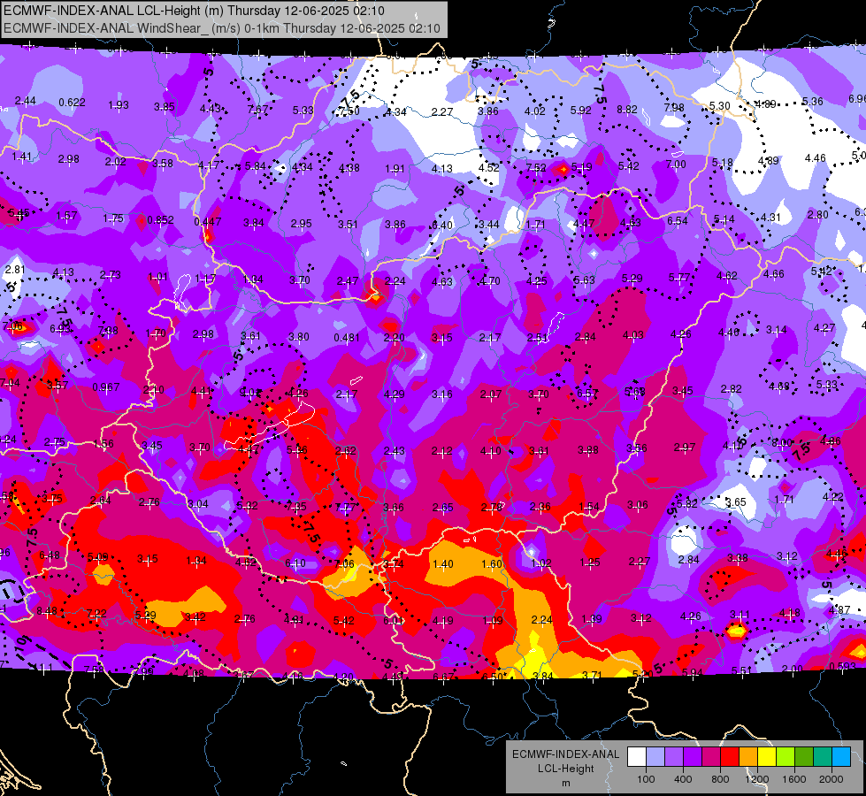Click the 1200 legend tick label
Viewport: 866px width, 796px height.
click(x=756, y=779)
